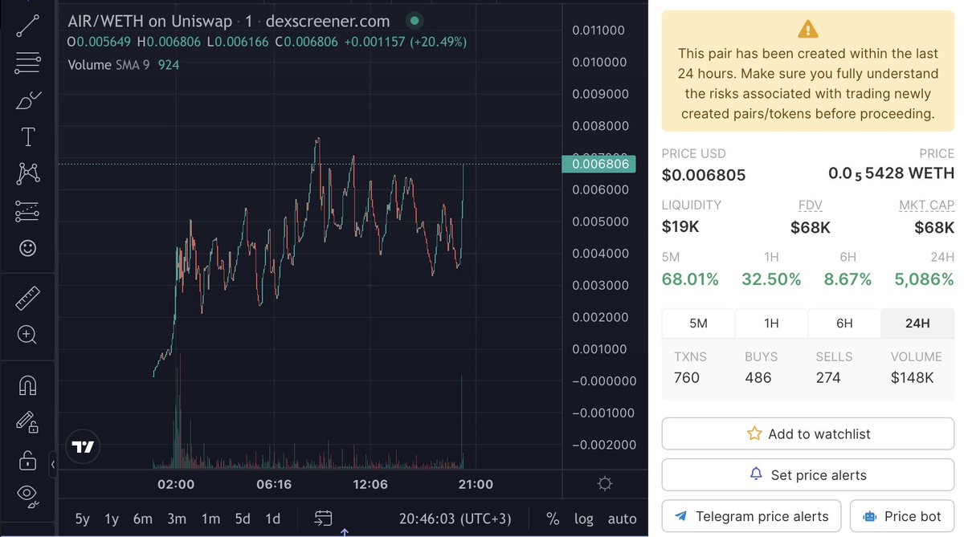Toggle percent scale mode
The width and height of the screenshot is (964, 537).
pos(553,519)
